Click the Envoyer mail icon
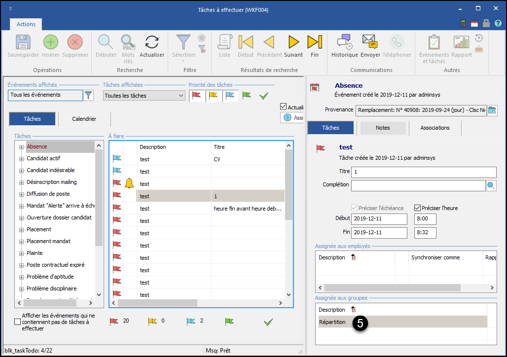This screenshot has height=357, width=507. (x=370, y=42)
